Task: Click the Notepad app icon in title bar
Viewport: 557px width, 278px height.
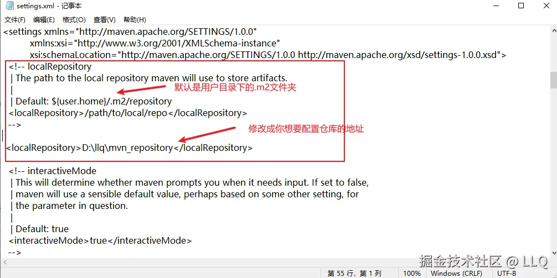Action: (x=9, y=6)
